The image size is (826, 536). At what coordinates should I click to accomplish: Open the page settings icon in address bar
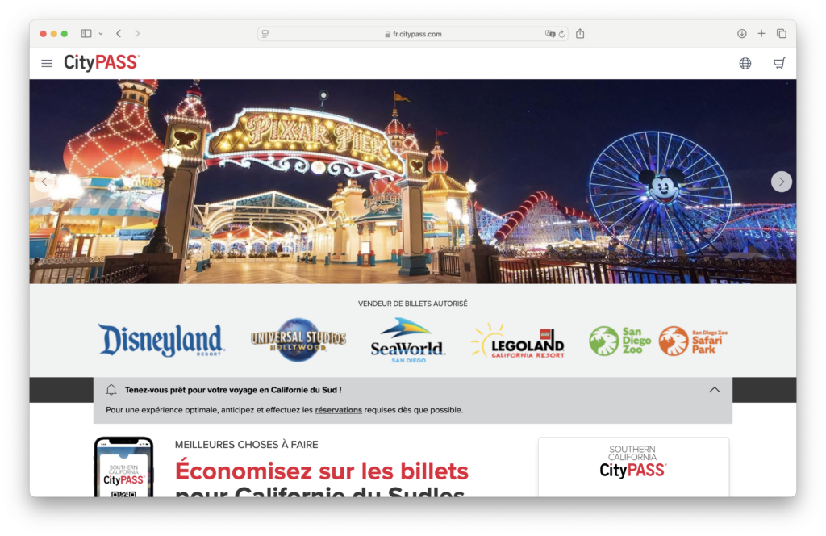click(265, 34)
